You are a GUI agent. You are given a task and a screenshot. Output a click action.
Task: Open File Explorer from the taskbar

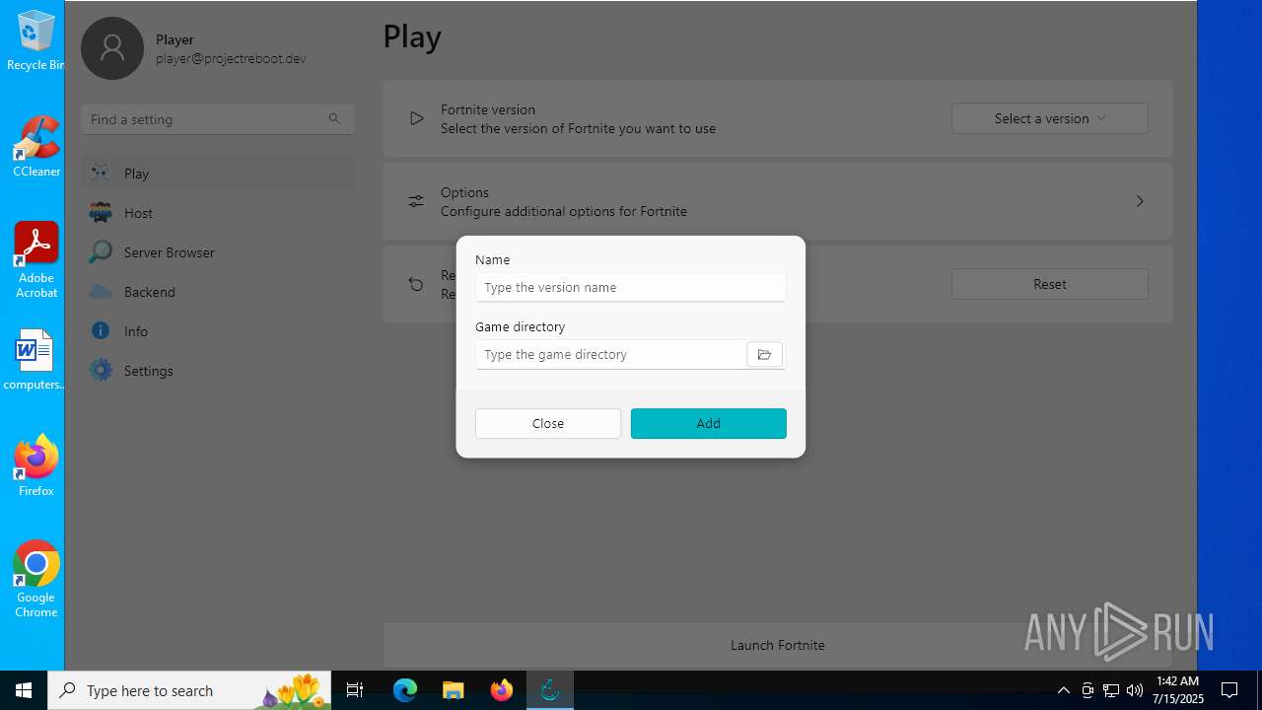454,690
